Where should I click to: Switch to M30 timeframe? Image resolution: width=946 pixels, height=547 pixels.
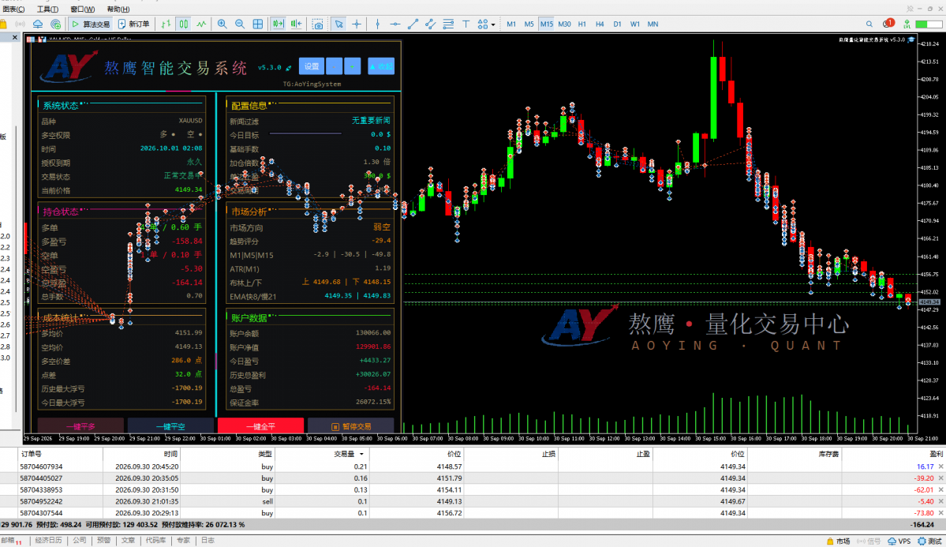564,24
